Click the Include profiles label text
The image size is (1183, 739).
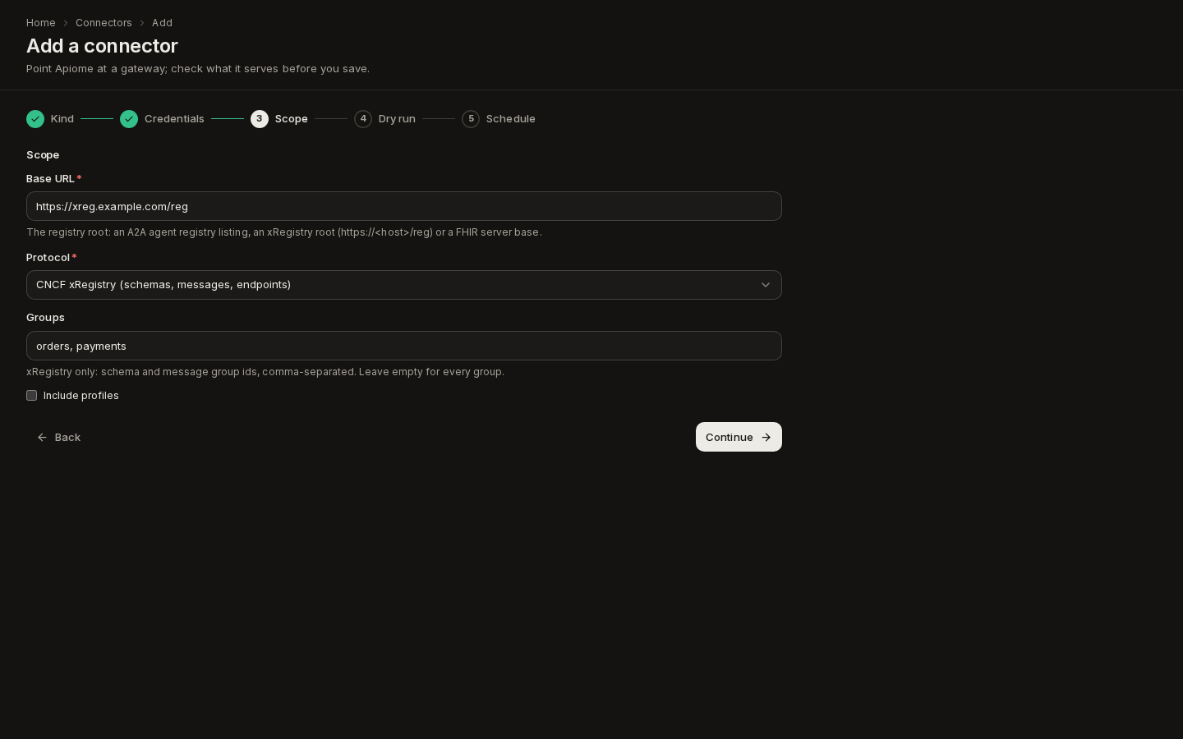81,396
